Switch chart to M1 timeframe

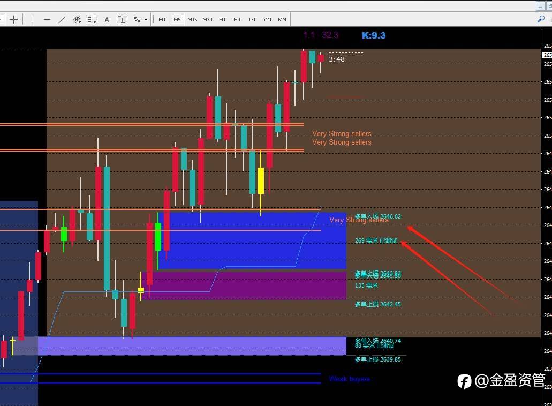162,19
